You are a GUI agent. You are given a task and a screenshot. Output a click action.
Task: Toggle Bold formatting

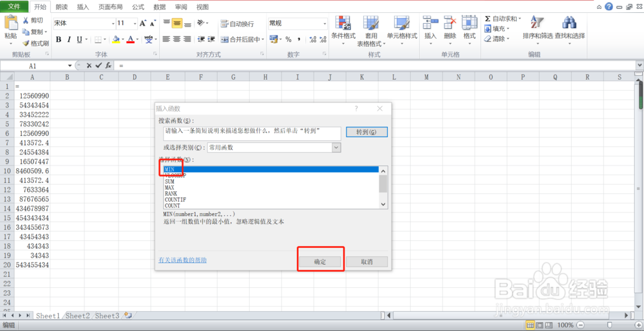click(x=59, y=39)
